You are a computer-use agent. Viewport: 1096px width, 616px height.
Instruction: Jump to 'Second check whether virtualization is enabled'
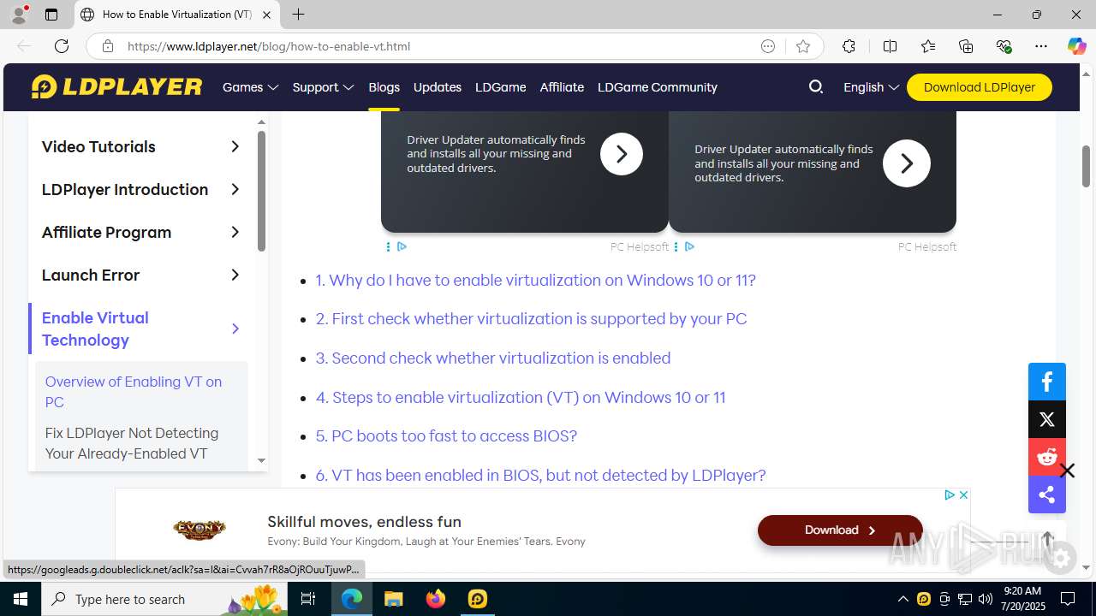point(493,358)
